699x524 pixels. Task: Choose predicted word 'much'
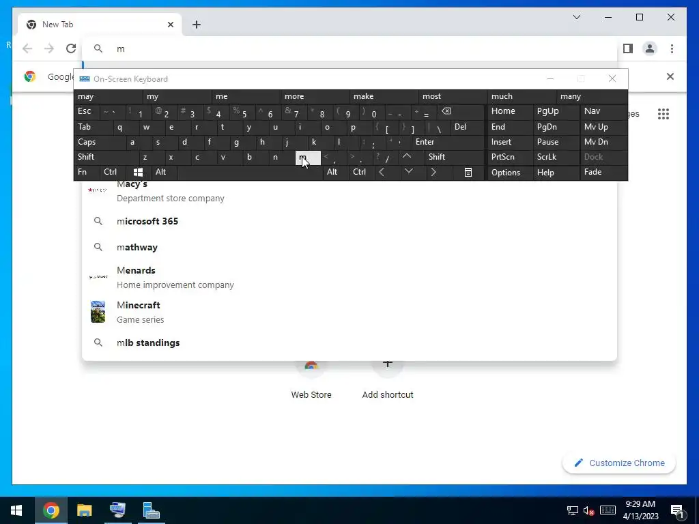(x=522, y=96)
